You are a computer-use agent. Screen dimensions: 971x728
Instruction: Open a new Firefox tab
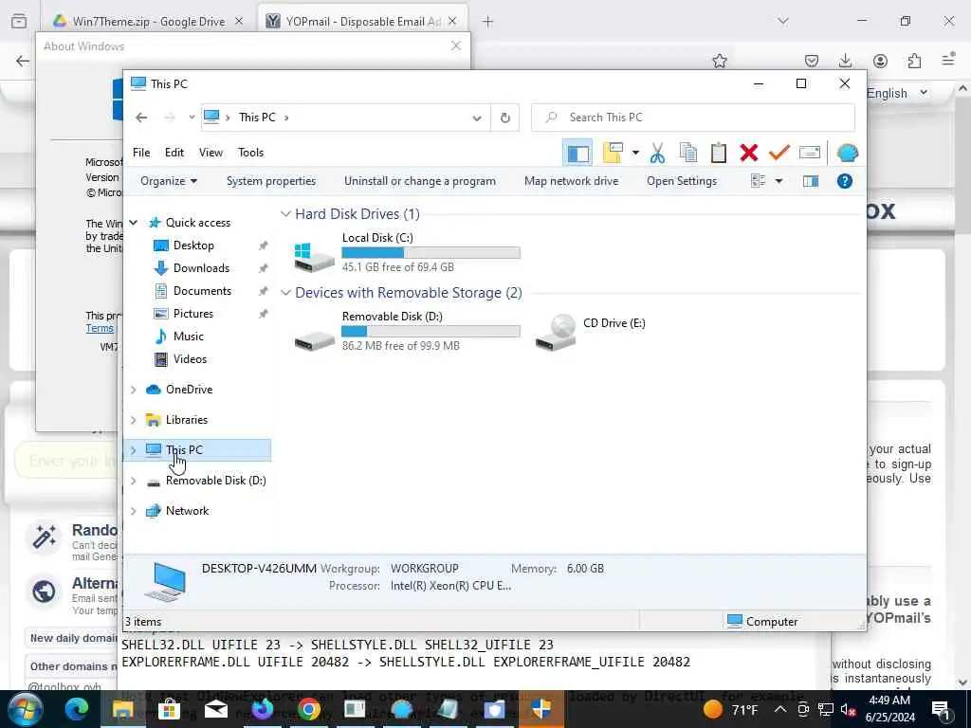488,22
